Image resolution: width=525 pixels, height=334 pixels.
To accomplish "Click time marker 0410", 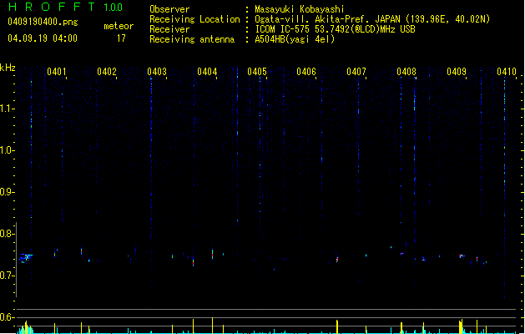I will (507, 72).
